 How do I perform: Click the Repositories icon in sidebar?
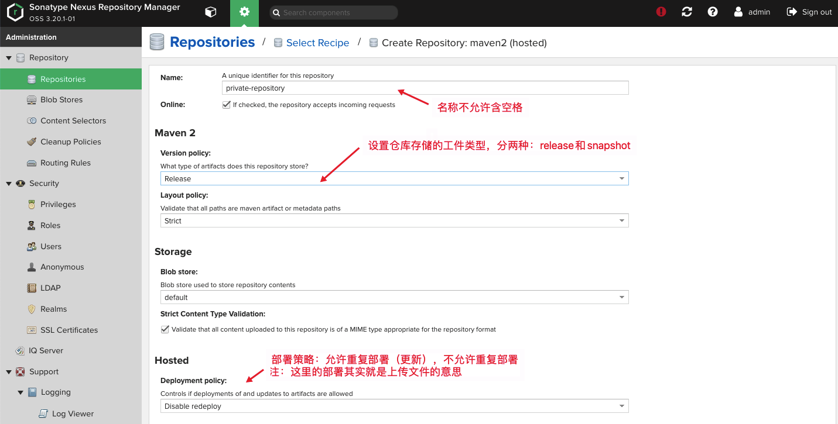32,79
